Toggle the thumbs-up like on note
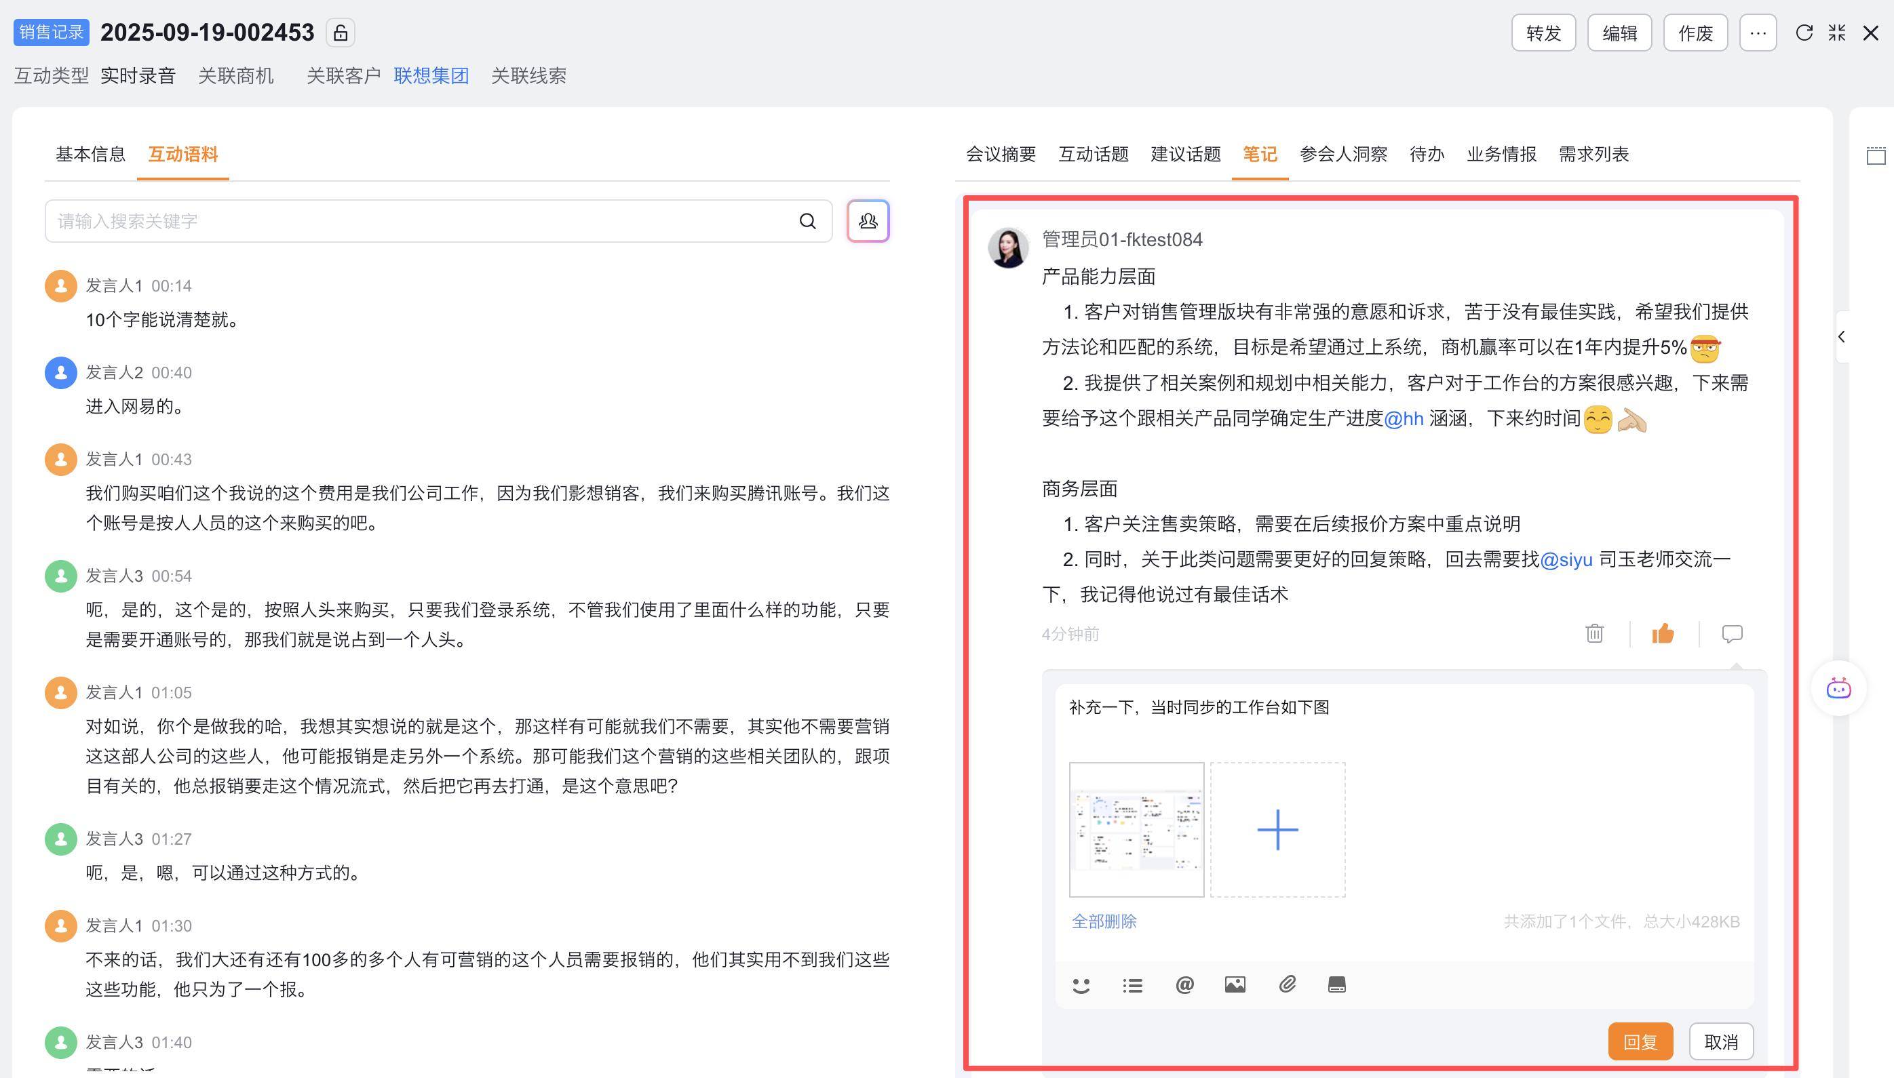Viewport: 1894px width, 1078px height. 1663,634
